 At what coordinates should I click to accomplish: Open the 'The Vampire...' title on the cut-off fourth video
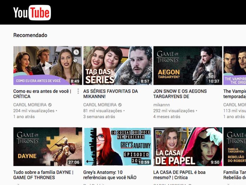[x=235, y=94]
